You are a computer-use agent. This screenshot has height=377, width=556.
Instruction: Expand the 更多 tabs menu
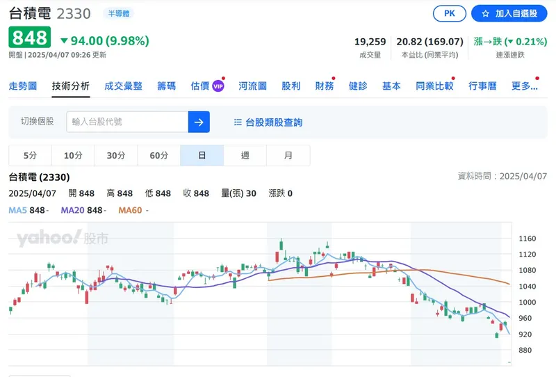click(524, 86)
